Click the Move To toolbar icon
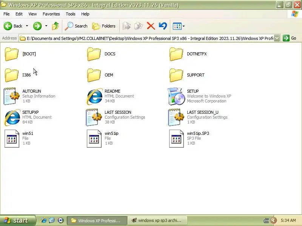Screen dimensions: 302x226 [x=126, y=26]
